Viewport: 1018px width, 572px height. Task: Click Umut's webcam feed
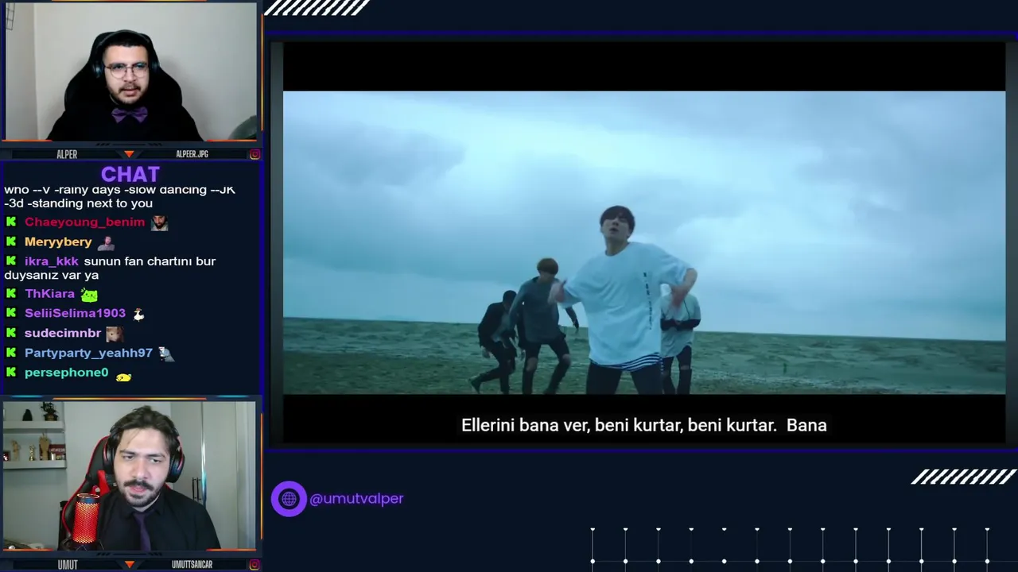129,476
